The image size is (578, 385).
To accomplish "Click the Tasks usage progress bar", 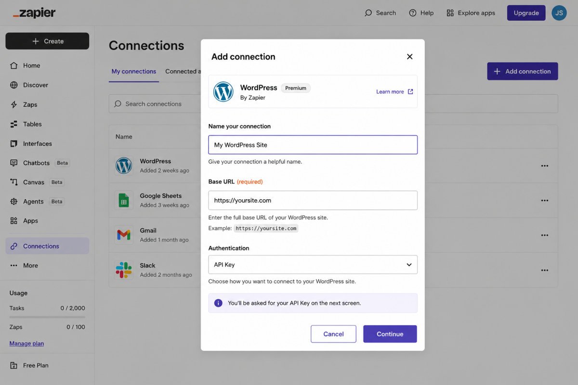I will 47,317.
